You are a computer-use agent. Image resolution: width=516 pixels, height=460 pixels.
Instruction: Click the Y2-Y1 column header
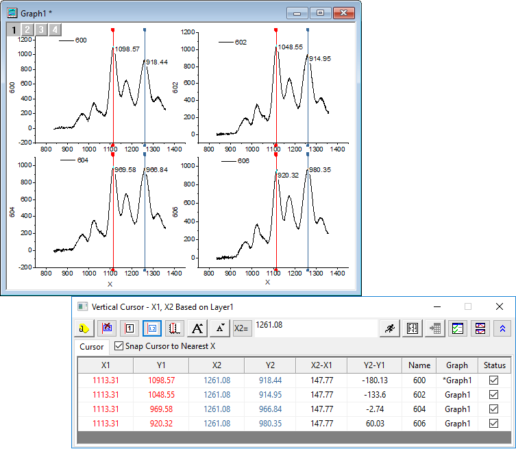point(375,365)
